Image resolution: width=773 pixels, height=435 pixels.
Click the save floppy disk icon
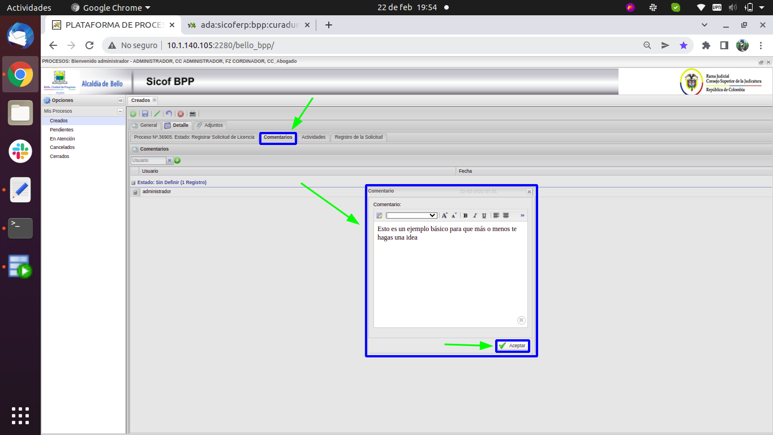(145, 114)
